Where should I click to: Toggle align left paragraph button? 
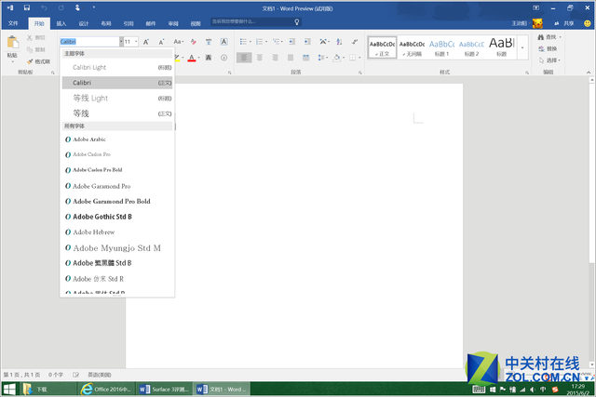[244, 58]
